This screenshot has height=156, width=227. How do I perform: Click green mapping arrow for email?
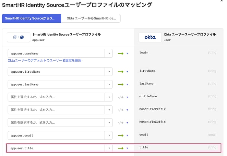(121, 136)
